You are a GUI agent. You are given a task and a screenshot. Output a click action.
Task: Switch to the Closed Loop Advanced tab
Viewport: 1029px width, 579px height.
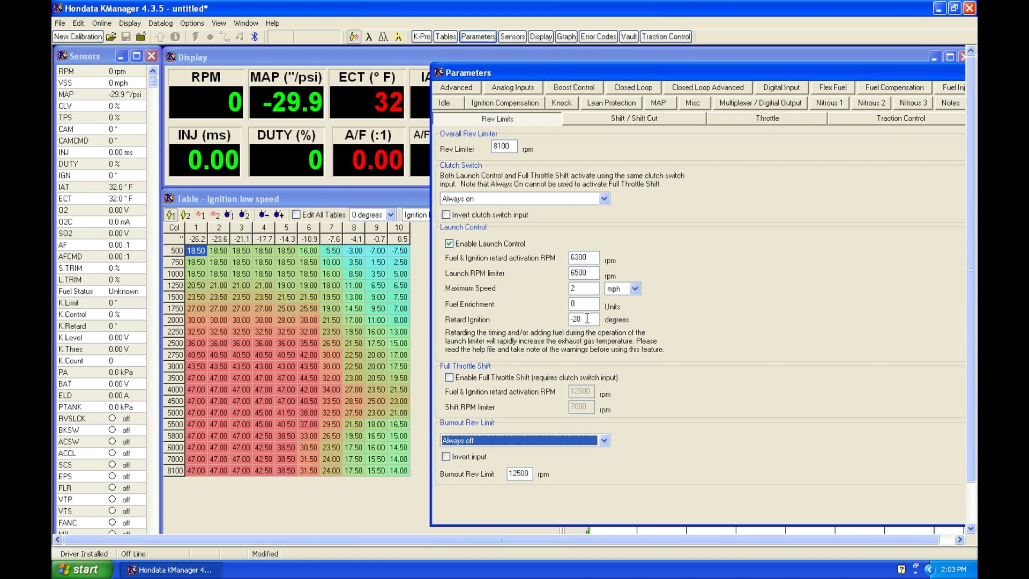click(707, 87)
